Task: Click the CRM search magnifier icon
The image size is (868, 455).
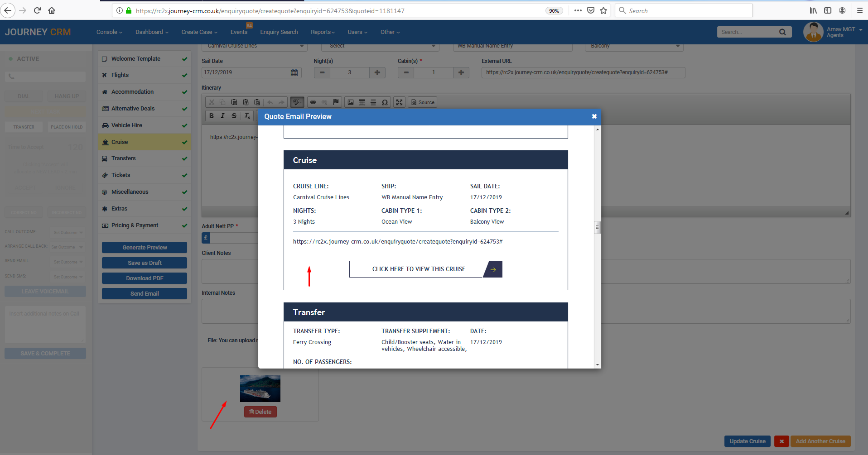Action: (782, 32)
